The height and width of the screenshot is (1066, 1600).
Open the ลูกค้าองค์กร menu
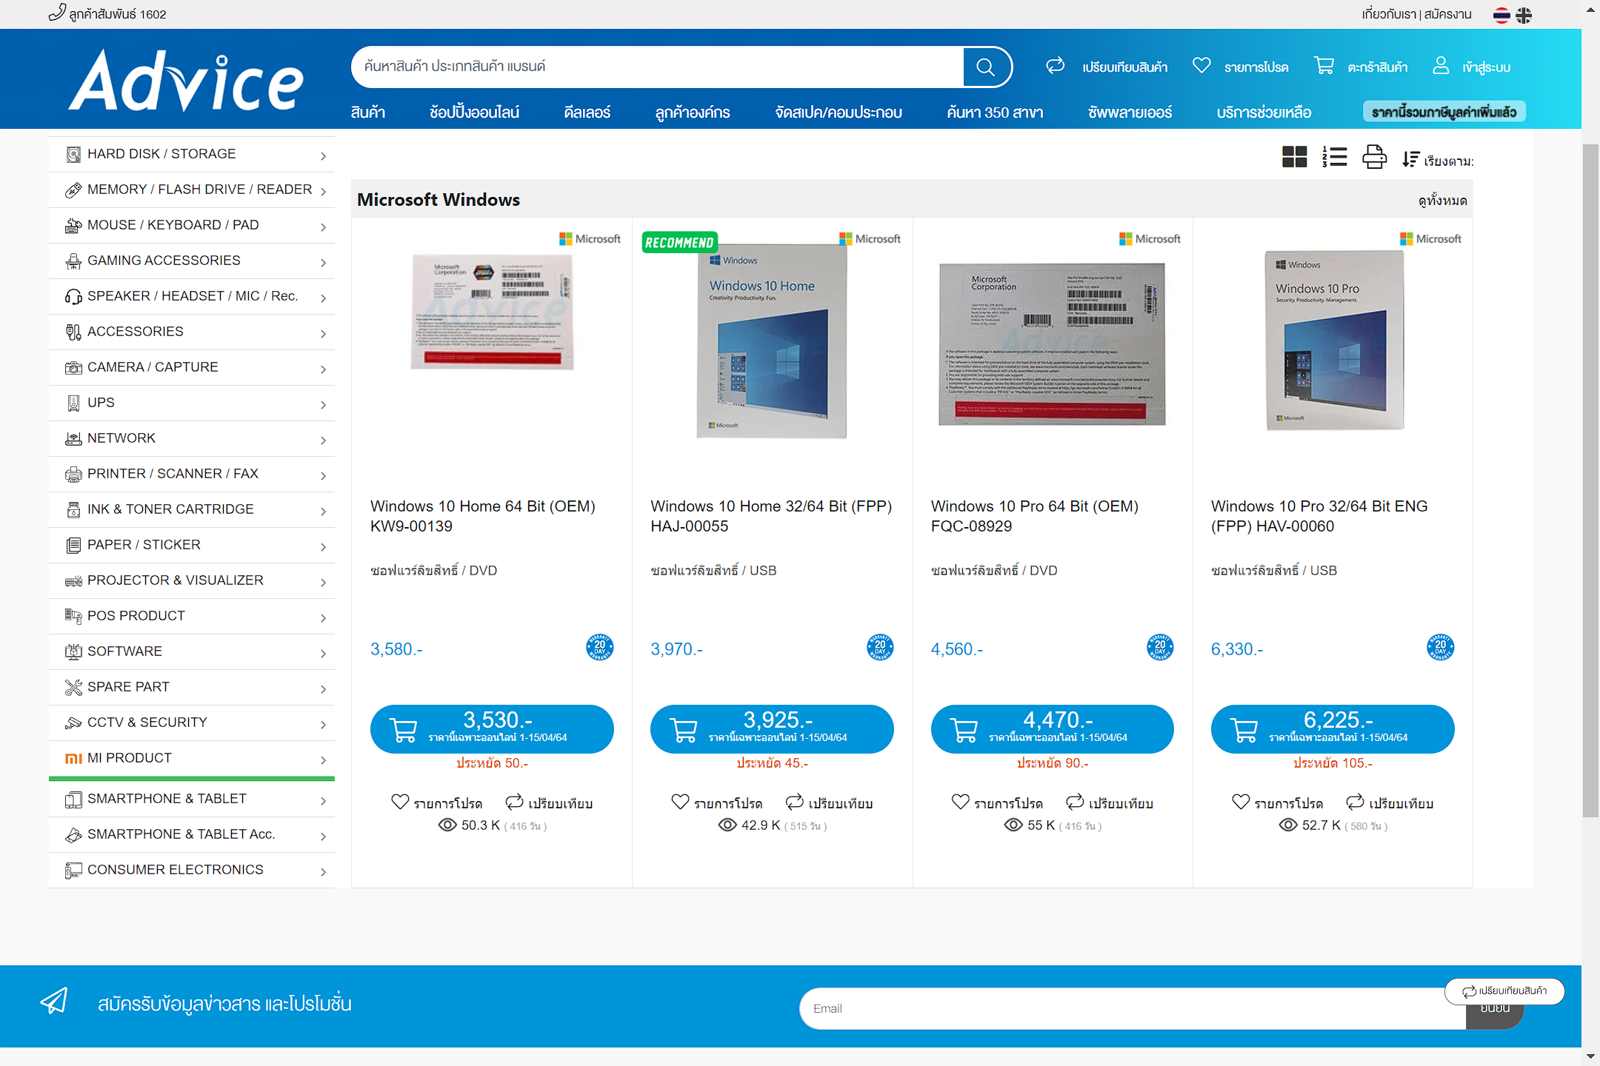pyautogui.click(x=693, y=113)
